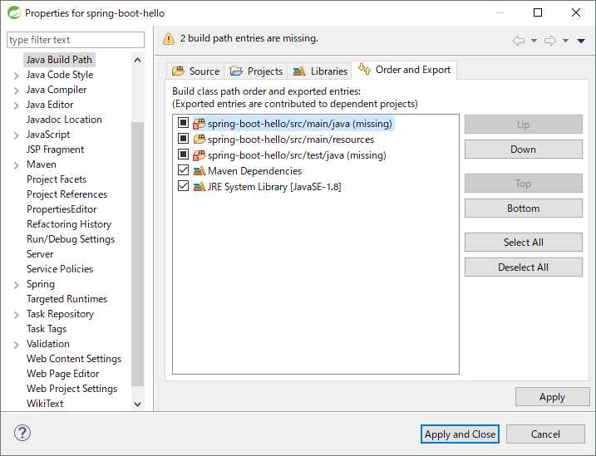Open forward history dropdown arrow
The image size is (596, 456).
coord(565,40)
